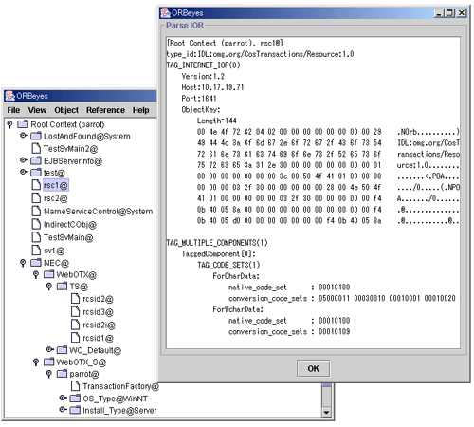Select the TransactionFactory@ label
Image resolution: width=474 pixels, height=427 pixels.
tap(120, 386)
